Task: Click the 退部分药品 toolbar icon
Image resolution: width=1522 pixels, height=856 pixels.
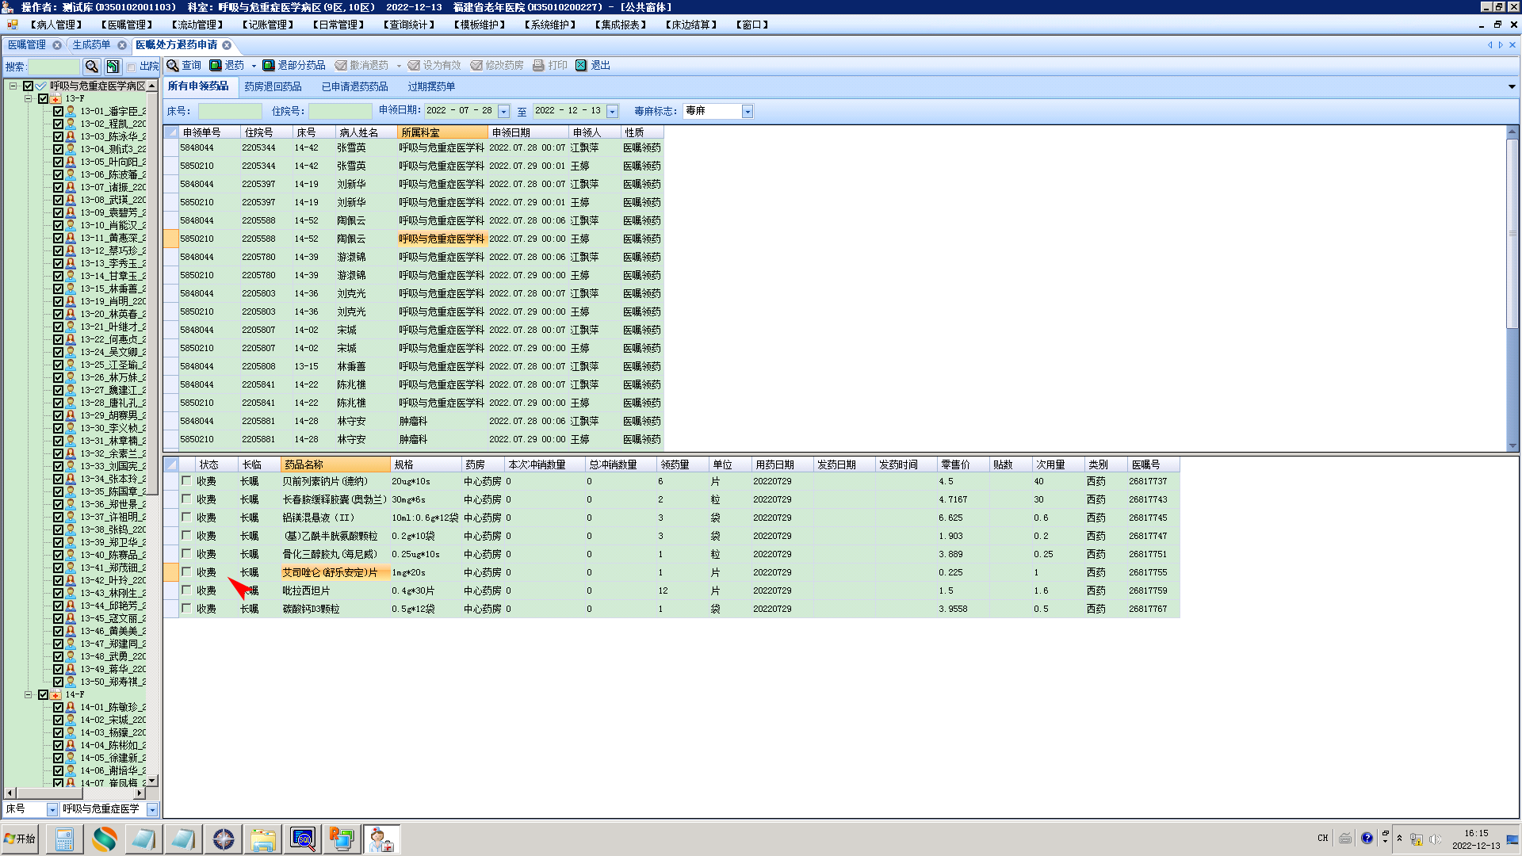Action: point(269,66)
